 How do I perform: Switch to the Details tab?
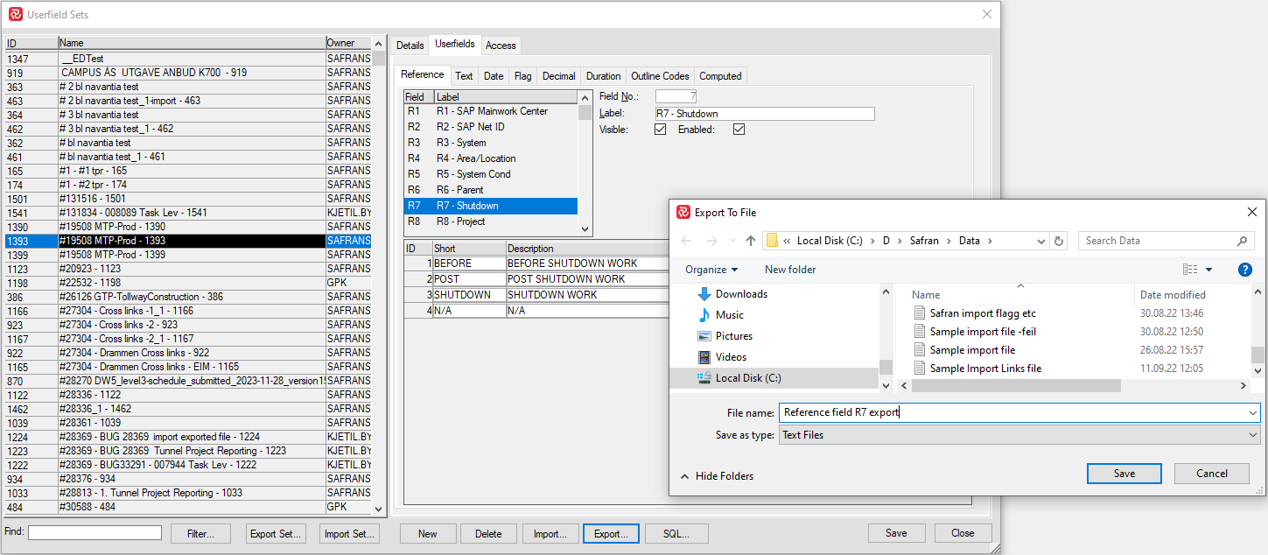point(410,45)
